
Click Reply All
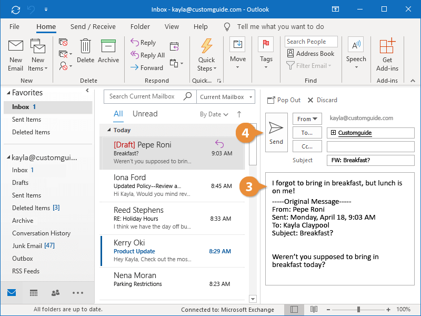coord(148,55)
